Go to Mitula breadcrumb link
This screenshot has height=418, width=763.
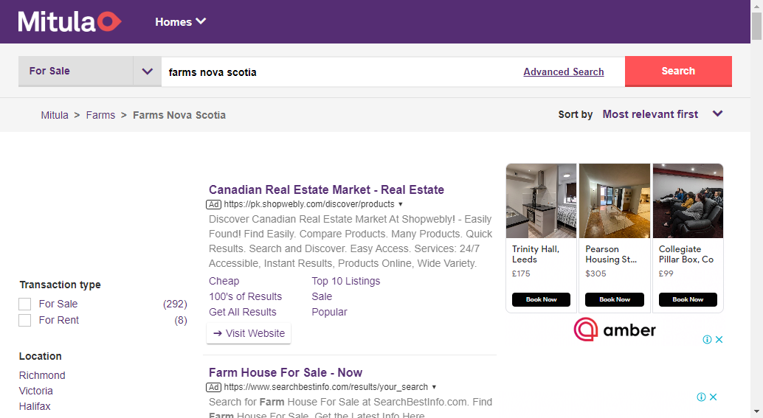click(55, 115)
